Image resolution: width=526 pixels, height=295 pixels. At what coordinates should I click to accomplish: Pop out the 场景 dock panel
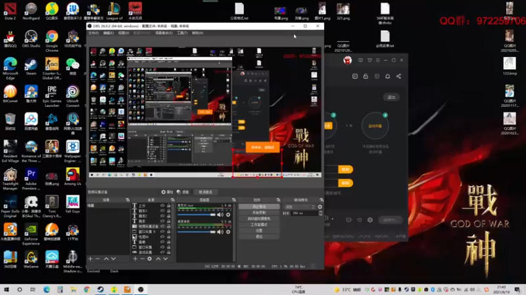pos(128,200)
